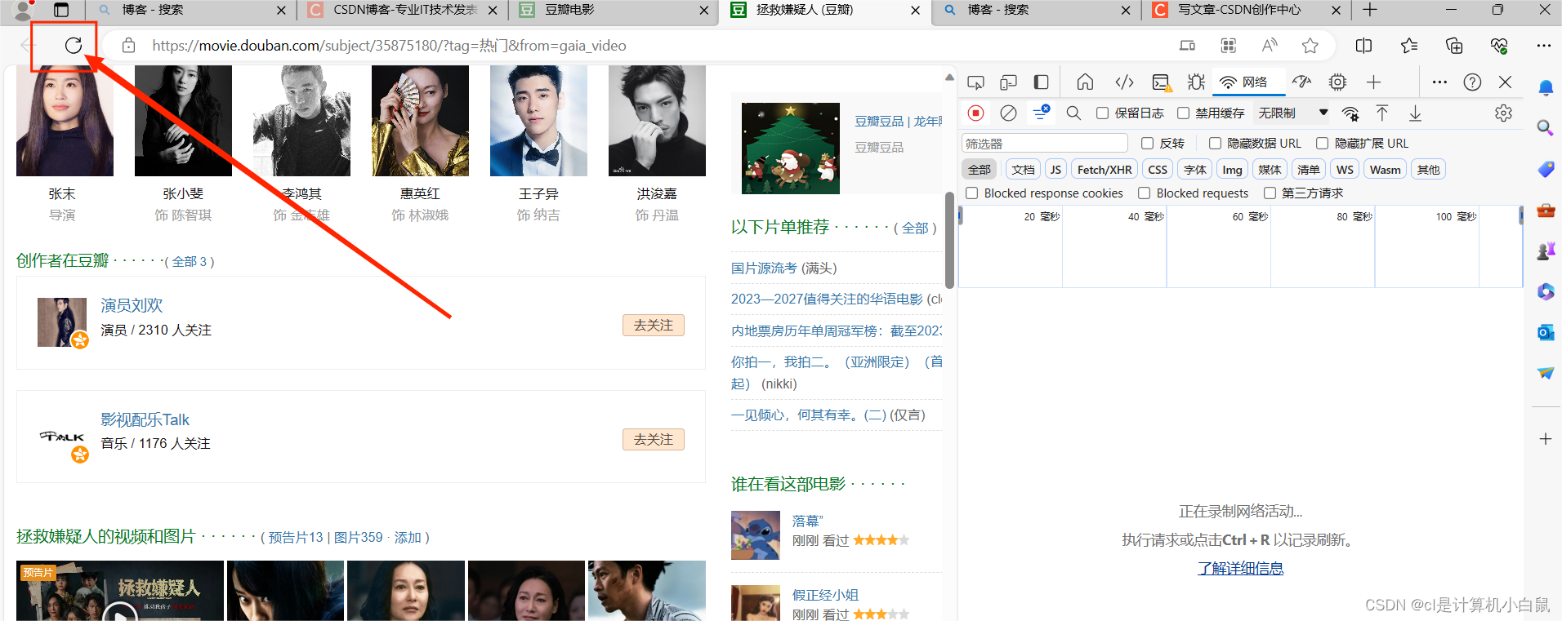Toggle device emulation in DevTools
Screen dimensions: 1562x621
(x=1008, y=82)
